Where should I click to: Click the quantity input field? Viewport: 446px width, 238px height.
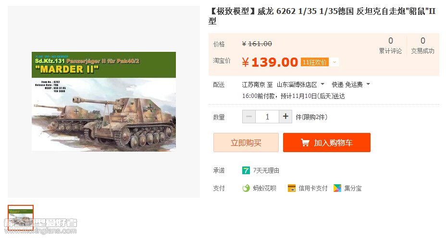click(267, 117)
